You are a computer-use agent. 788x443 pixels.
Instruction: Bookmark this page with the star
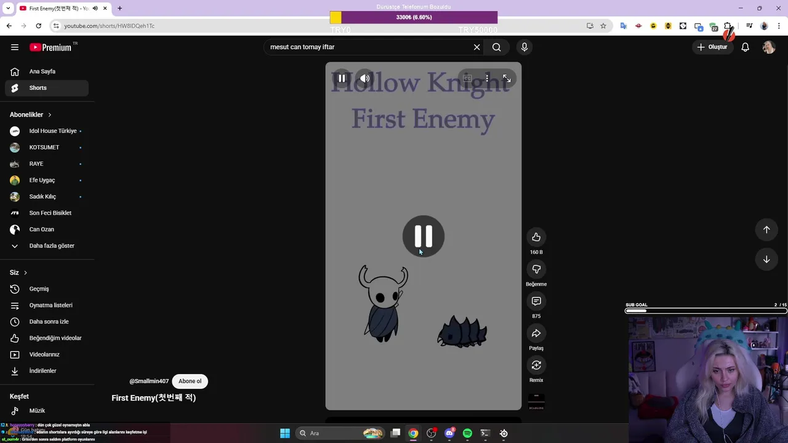point(603,26)
